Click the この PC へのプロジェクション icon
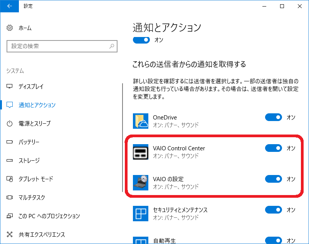This screenshot has height=244, width=309. point(10,216)
